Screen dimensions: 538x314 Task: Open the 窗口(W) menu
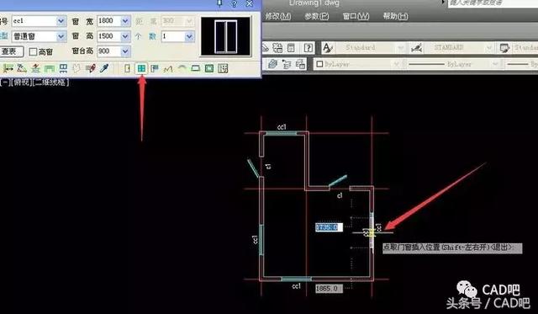click(356, 16)
